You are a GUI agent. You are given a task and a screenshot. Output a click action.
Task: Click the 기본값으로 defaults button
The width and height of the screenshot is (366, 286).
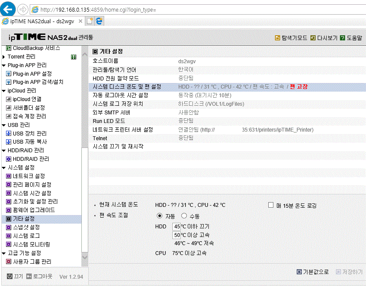313,272
